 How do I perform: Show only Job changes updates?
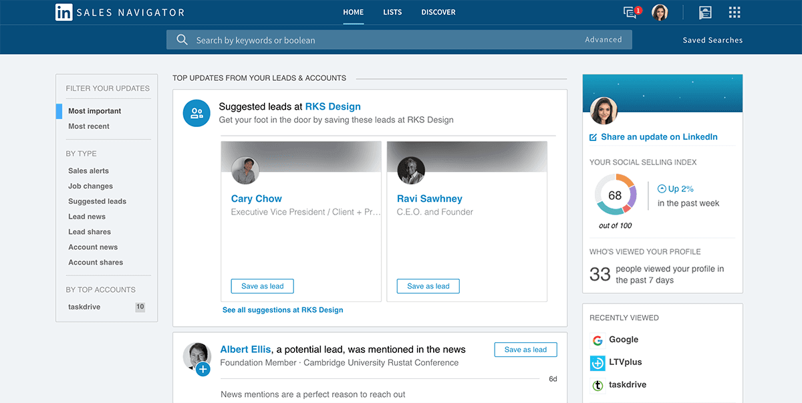click(90, 186)
